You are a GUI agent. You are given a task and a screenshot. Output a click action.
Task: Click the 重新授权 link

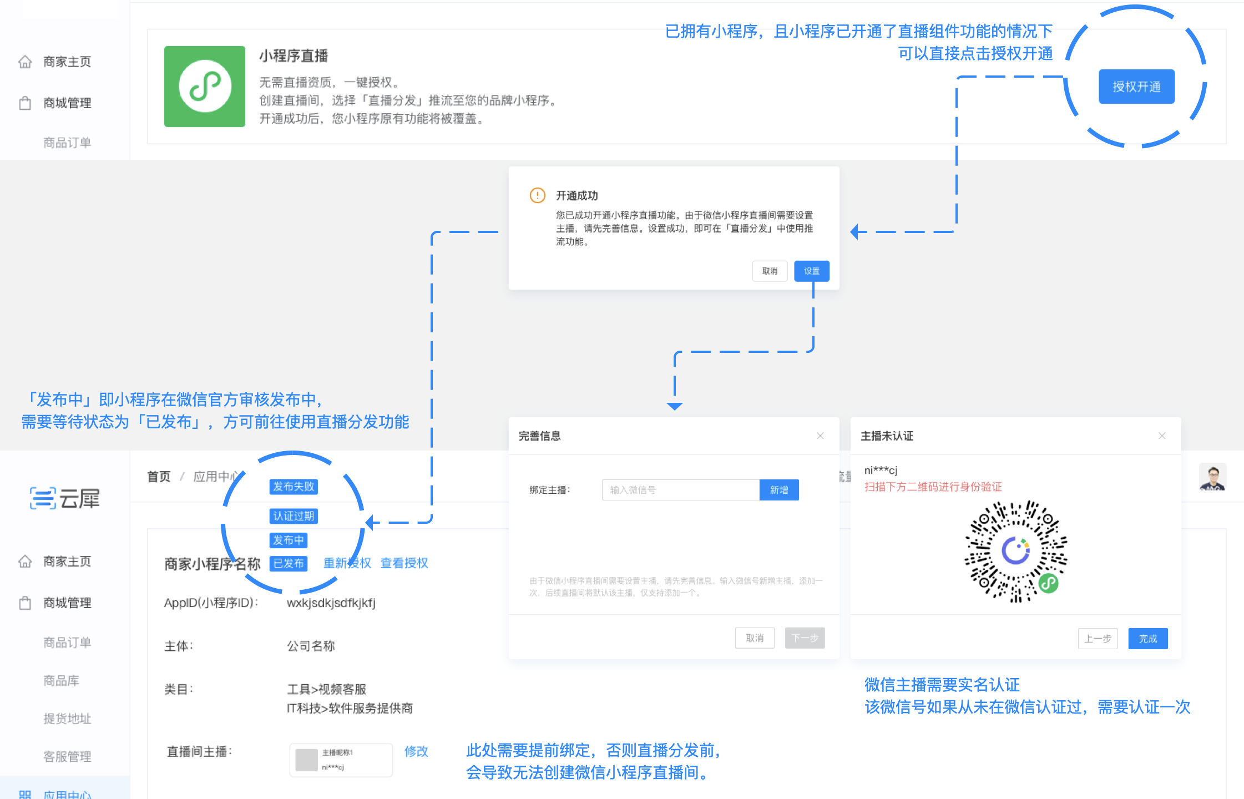click(x=347, y=563)
